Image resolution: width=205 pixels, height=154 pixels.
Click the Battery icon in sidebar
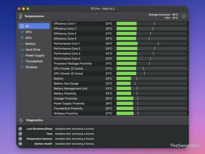tap(22, 44)
